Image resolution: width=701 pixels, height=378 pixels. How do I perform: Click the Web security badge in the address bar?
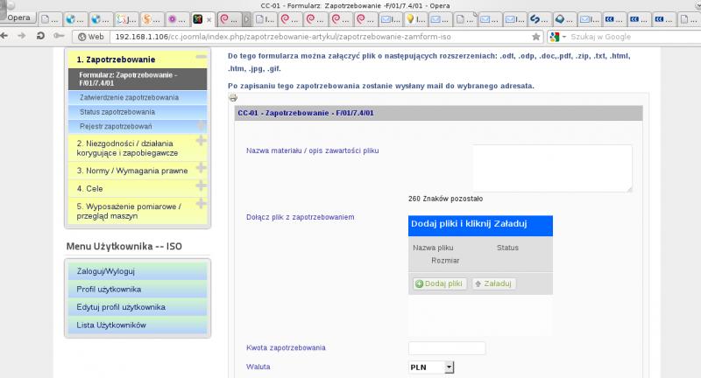click(x=90, y=37)
